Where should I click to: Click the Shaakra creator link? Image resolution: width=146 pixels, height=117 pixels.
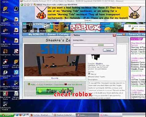[99, 64]
